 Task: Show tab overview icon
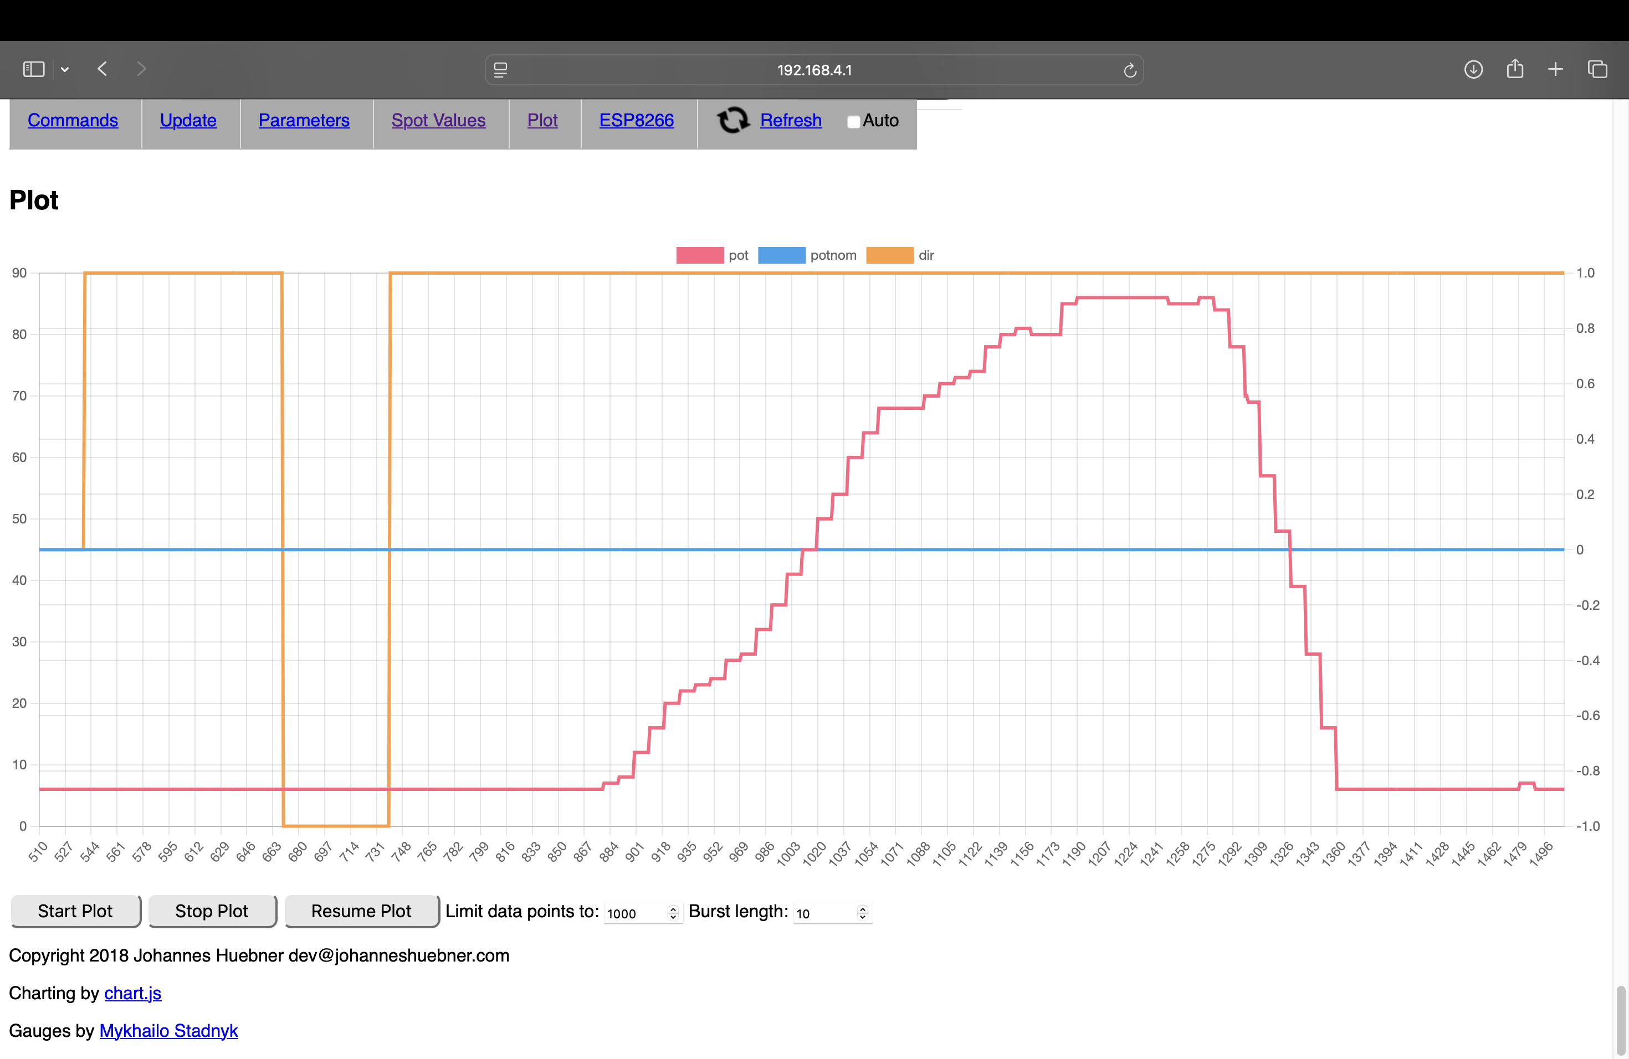pyautogui.click(x=1597, y=69)
